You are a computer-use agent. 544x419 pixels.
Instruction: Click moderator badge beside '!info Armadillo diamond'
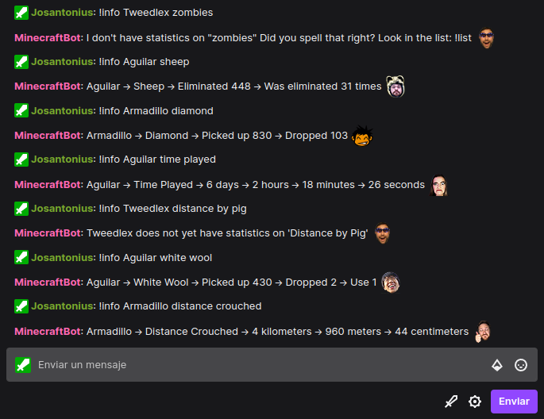[x=21, y=111]
